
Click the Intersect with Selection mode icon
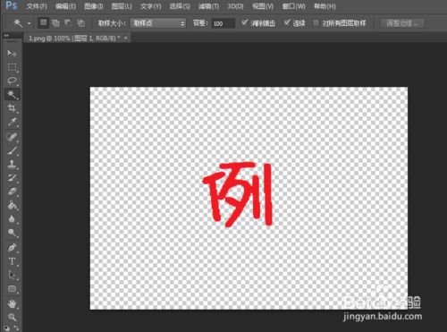tap(80, 23)
